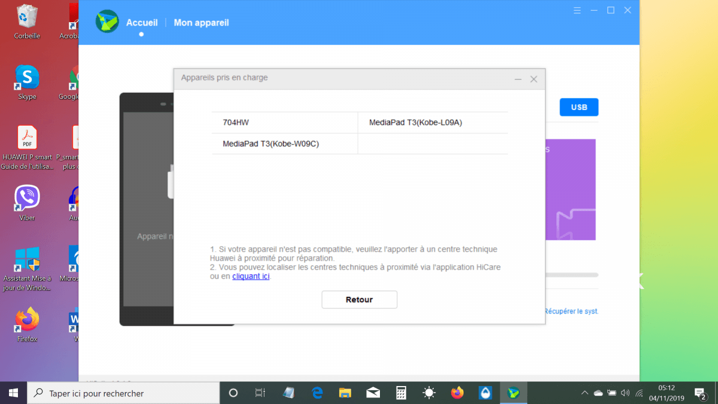
Task: Open the Corbeille desktop icon
Action: 27,22
